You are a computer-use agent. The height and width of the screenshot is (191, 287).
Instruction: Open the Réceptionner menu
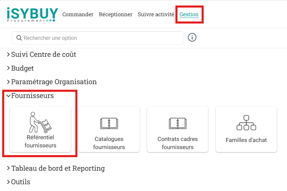pos(116,15)
